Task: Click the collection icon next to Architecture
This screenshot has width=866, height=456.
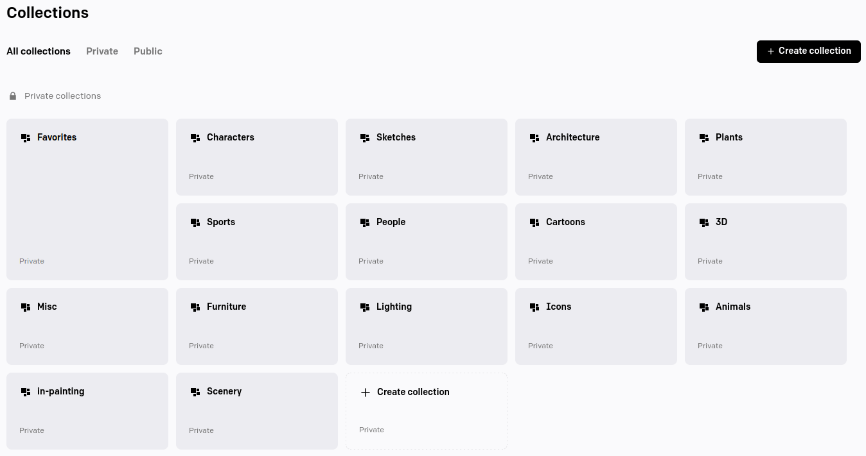Action: coord(535,138)
